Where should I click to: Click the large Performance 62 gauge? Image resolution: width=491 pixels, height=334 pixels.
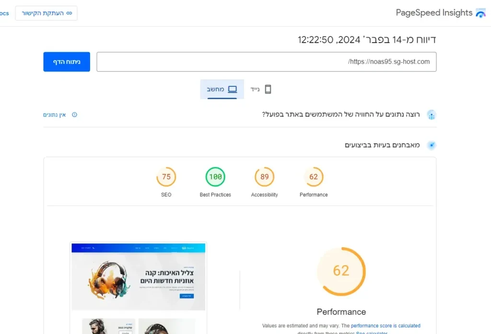(341, 271)
